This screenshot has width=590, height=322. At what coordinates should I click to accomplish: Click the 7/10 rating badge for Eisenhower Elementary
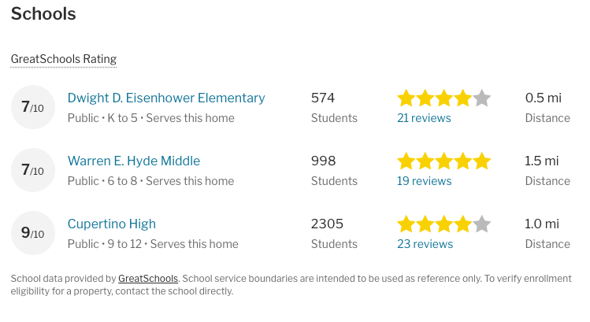point(33,107)
